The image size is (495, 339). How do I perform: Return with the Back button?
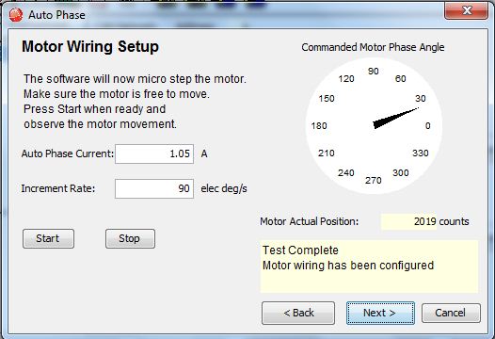(298, 313)
